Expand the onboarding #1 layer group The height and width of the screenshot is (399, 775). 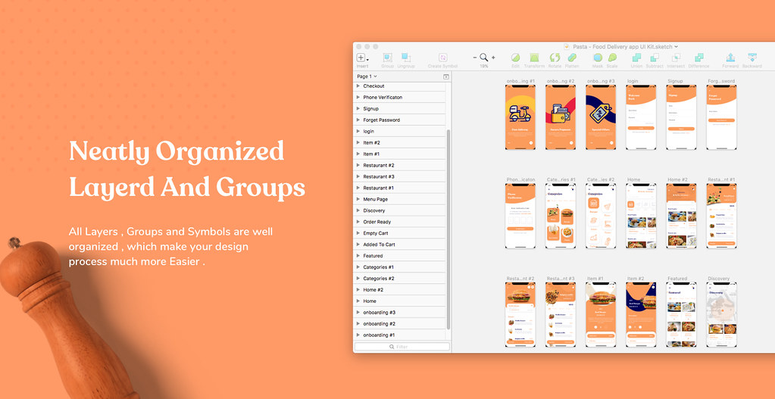tap(358, 335)
